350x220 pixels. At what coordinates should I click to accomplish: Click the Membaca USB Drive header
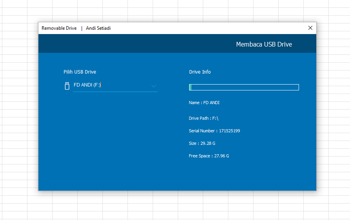pos(264,44)
